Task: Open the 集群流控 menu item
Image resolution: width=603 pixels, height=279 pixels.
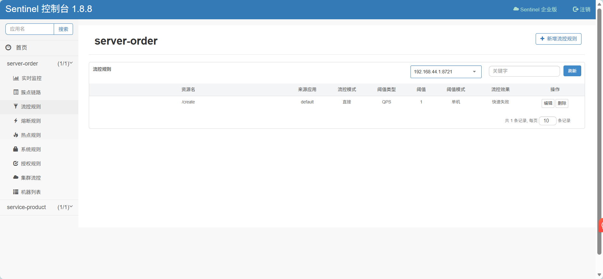Action: 39,178
